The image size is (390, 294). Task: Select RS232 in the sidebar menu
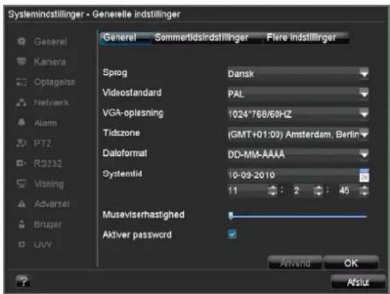48,163
